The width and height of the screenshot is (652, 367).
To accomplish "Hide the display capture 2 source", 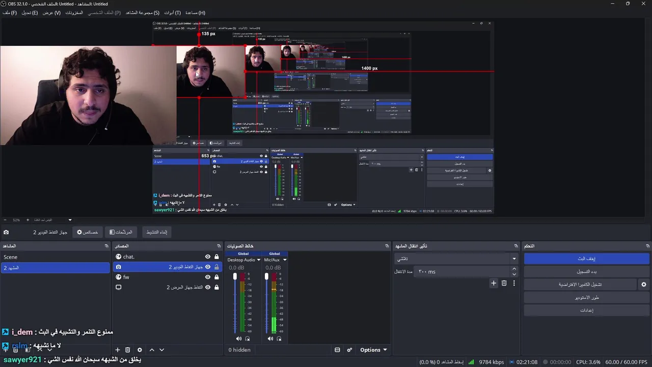I will click(x=208, y=287).
